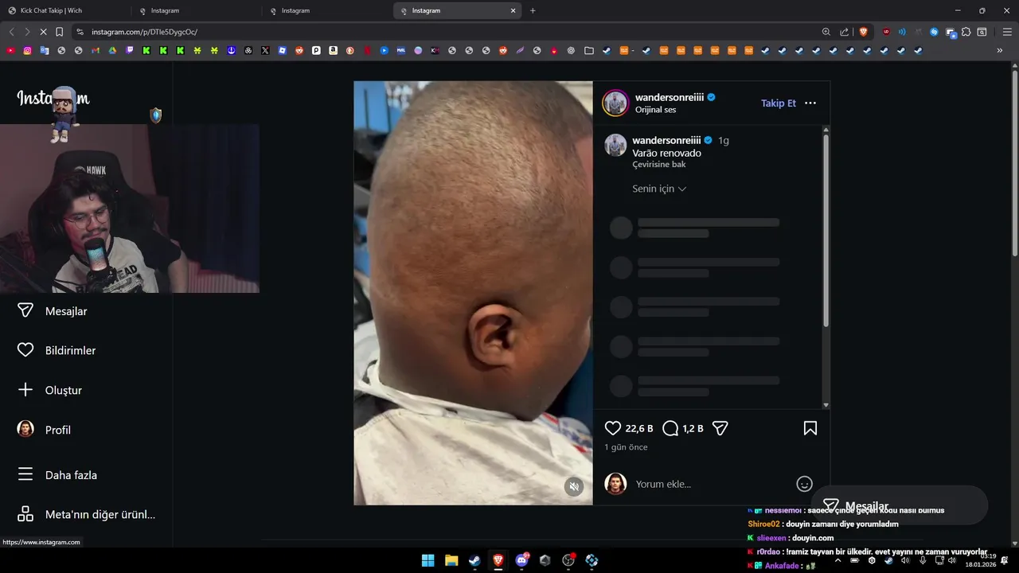1019x573 pixels.
Task: Go to Profil in the sidebar
Action: pos(45,430)
